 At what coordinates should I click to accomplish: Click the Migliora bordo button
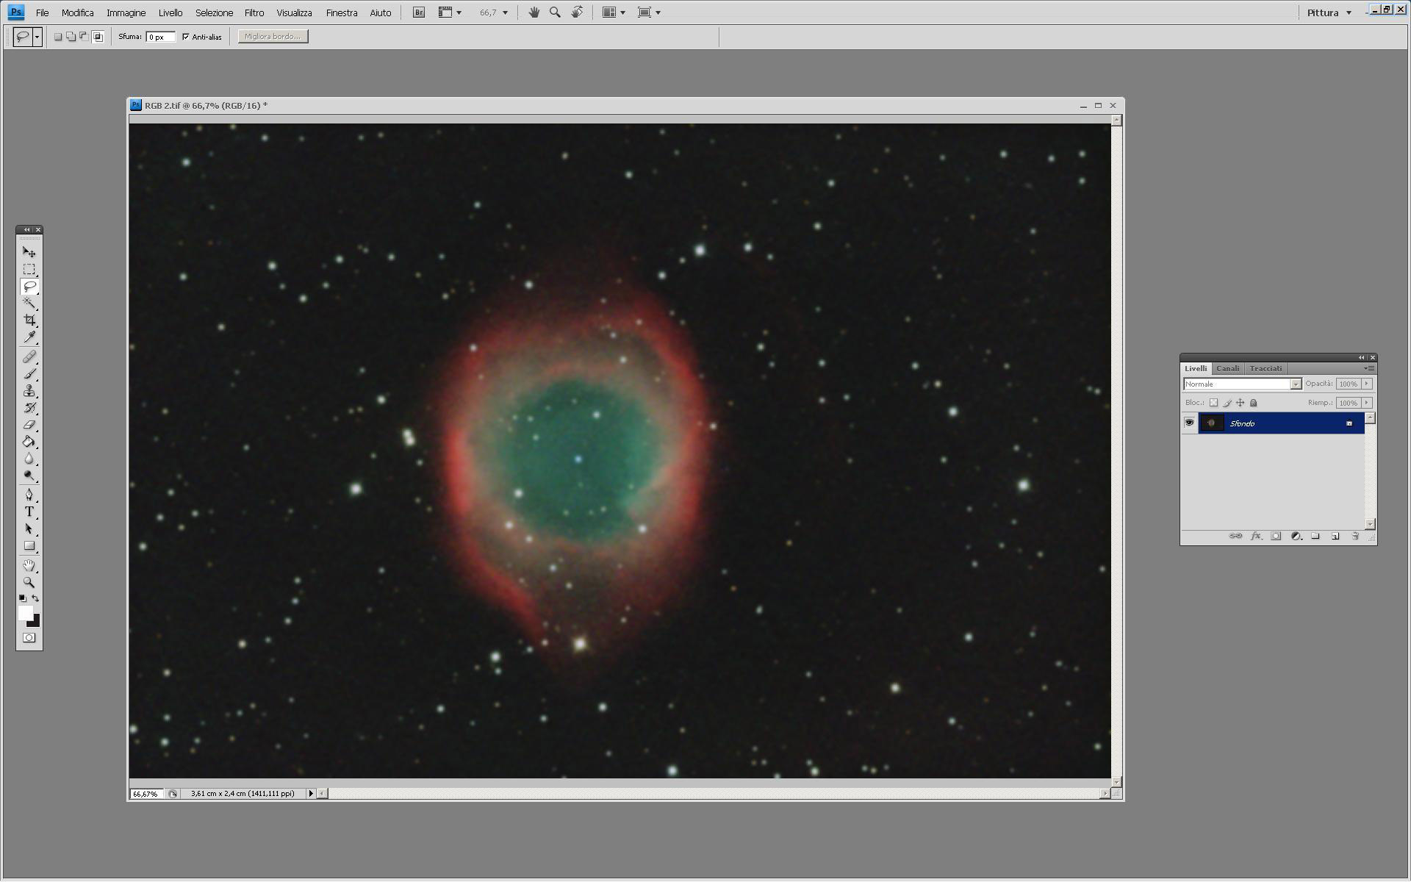tap(273, 37)
